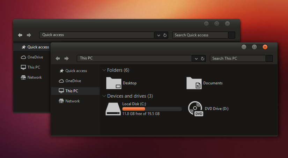Click the This PC address bar
Screen dimensions: 288x158
134,58
